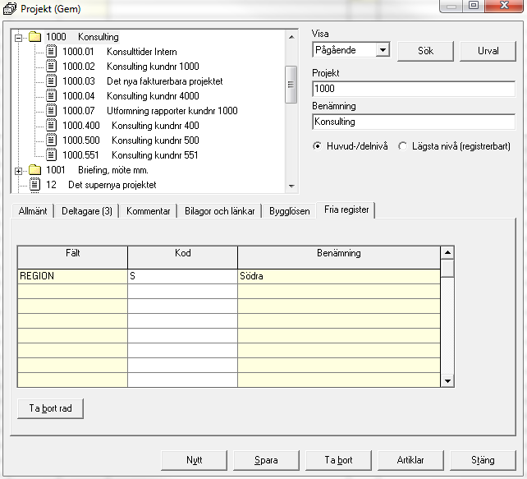The width and height of the screenshot is (527, 479).
Task: Click the Benämning column header in table
Action: [x=339, y=257]
